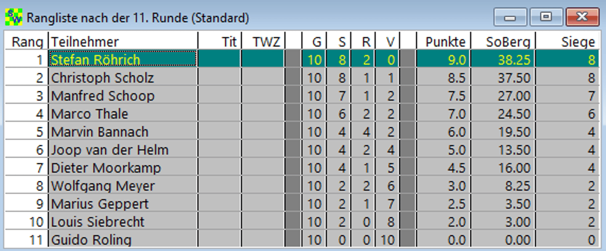
Task: Select participant Christoph Scholz
Action: [x=102, y=78]
